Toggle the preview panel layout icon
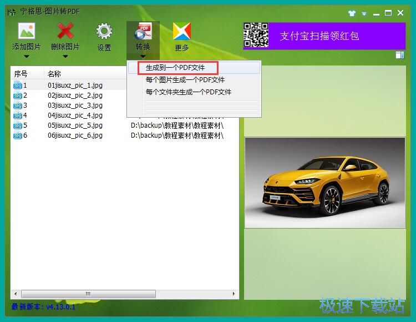Image resolution: width=416 pixels, height=322 pixels. click(x=400, y=55)
